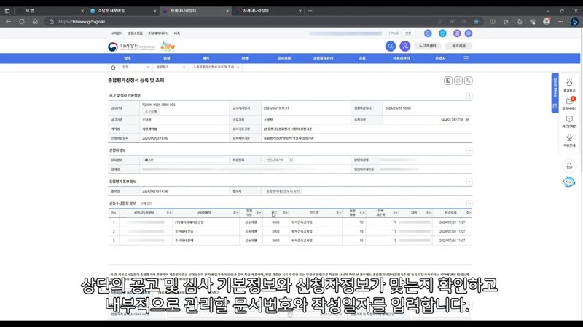Click the third round icon beside page title
583x327 pixels.
point(468,81)
